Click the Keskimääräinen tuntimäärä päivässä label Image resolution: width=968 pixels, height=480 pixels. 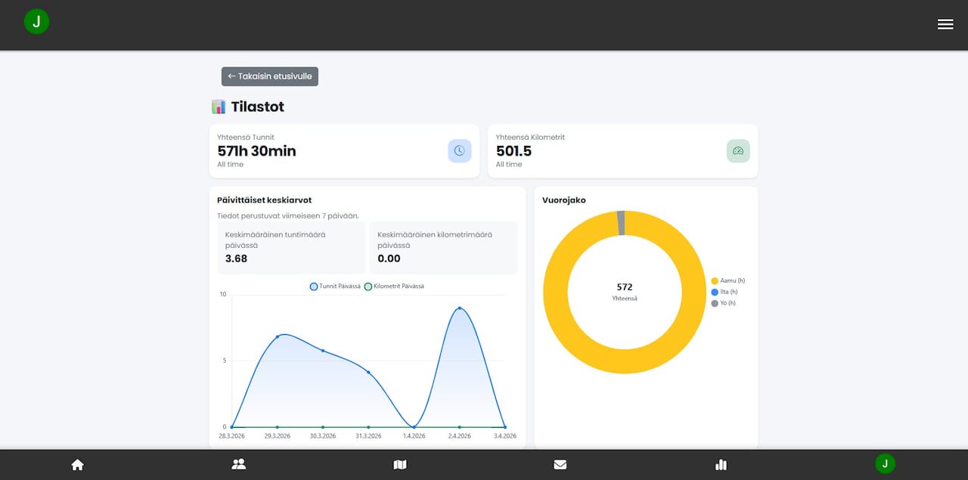275,240
